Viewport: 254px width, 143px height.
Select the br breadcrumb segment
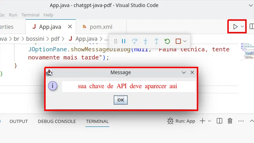16,39
